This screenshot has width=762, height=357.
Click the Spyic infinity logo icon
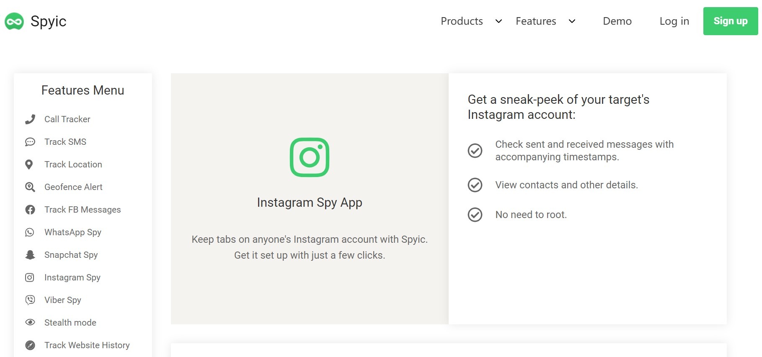14,21
